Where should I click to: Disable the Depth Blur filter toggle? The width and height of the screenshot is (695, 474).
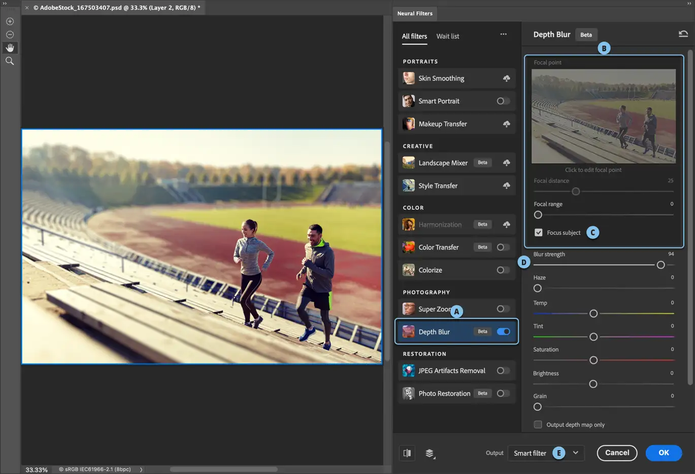click(x=503, y=332)
